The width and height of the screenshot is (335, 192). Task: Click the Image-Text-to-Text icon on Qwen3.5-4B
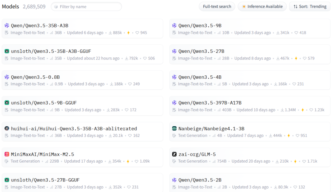tap(174, 84)
